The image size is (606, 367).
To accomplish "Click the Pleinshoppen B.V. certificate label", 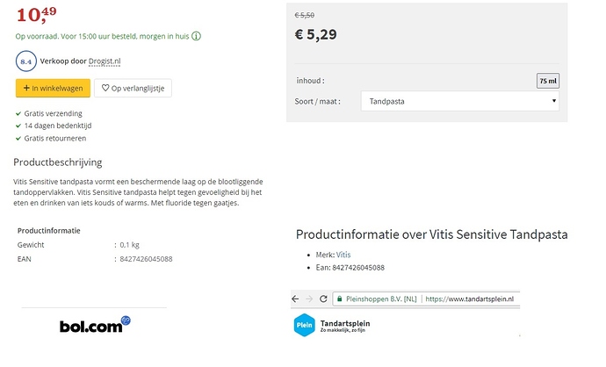I will tap(381, 299).
